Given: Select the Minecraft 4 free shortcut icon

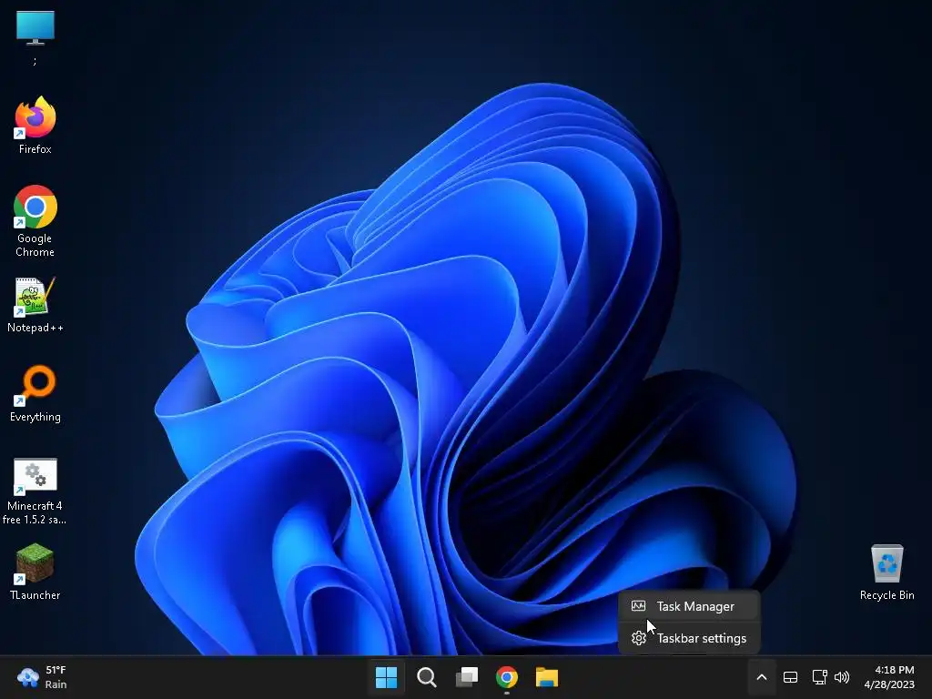Looking at the screenshot, I should [35, 491].
